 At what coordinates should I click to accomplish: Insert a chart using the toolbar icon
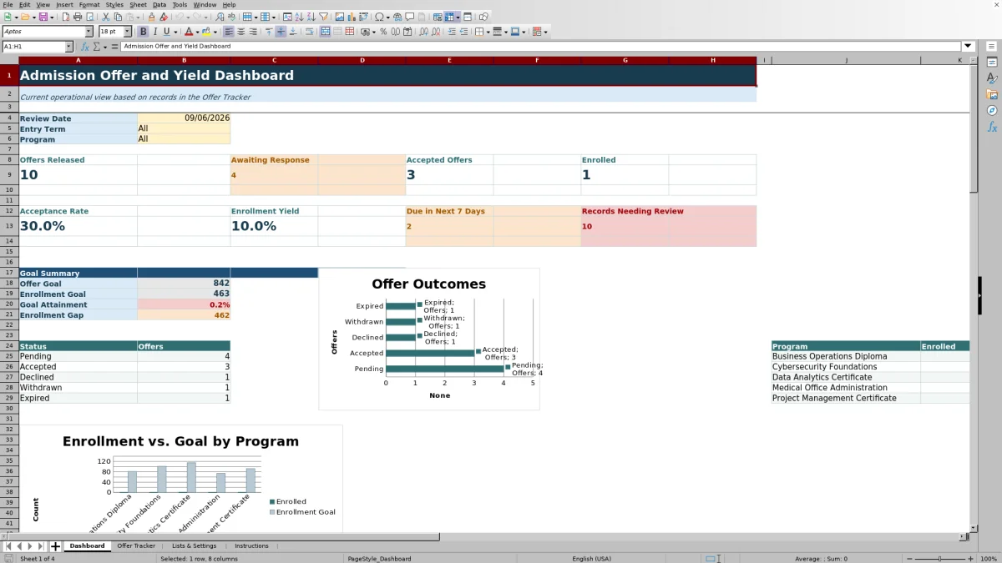point(352,17)
